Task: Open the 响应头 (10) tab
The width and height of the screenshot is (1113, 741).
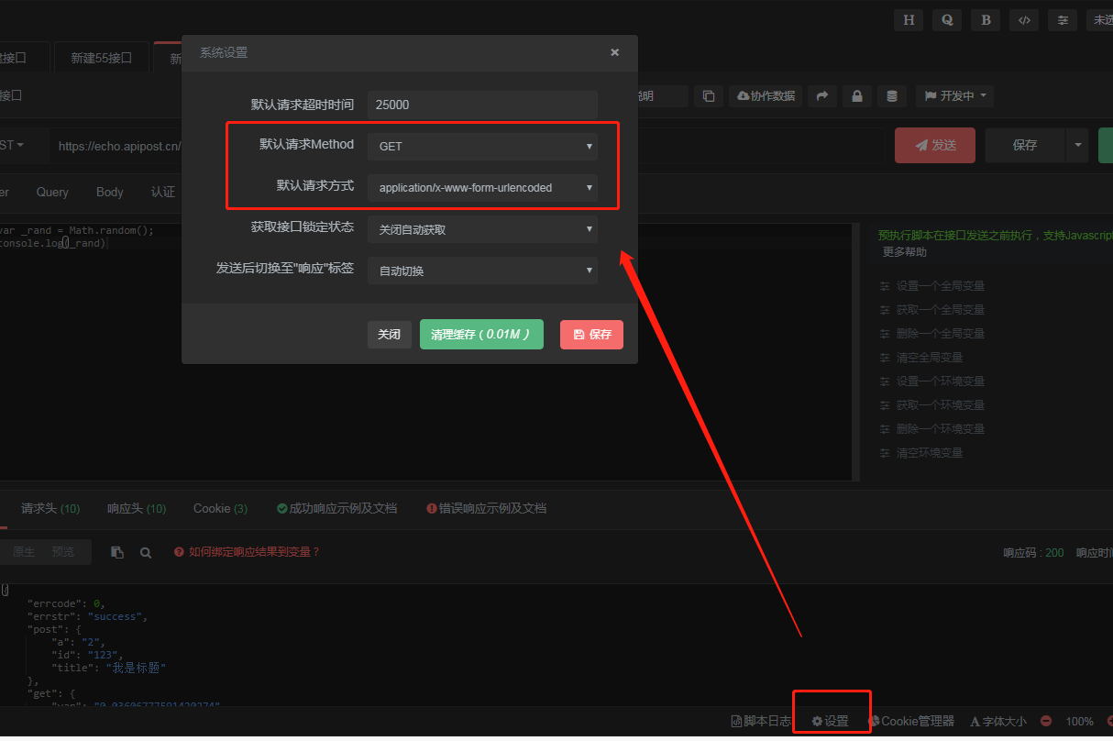Action: coord(137,508)
